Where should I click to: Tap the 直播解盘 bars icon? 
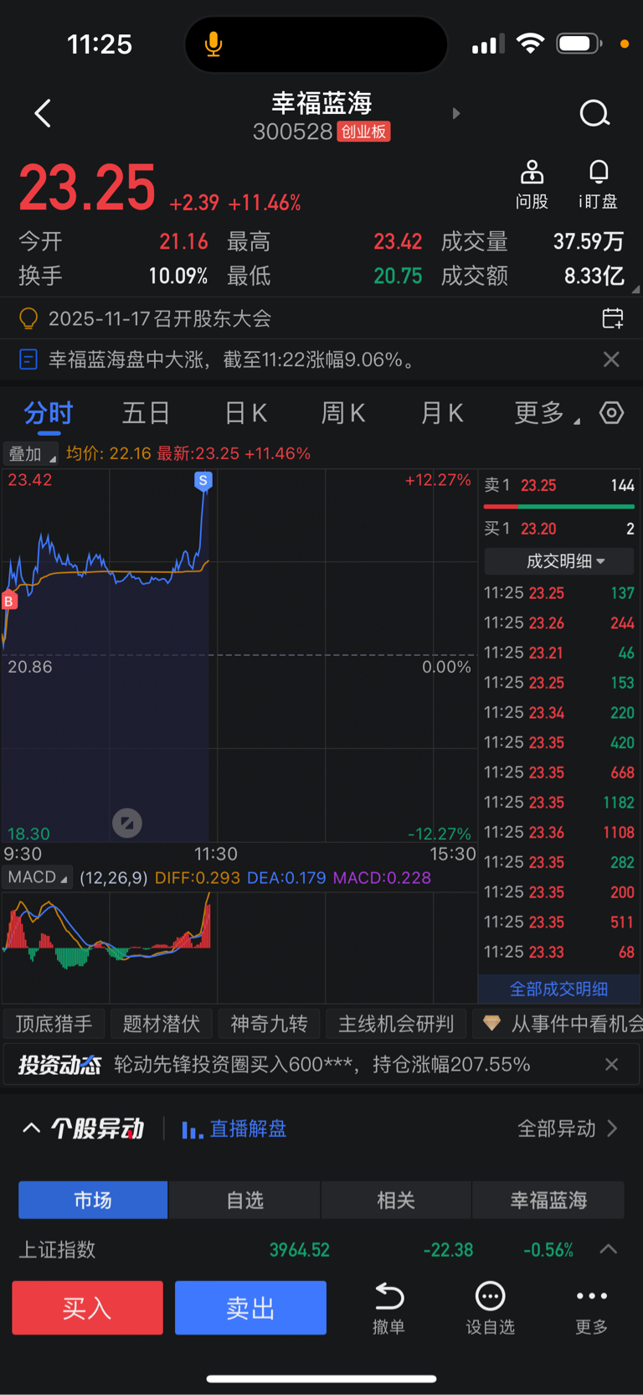(x=193, y=1129)
